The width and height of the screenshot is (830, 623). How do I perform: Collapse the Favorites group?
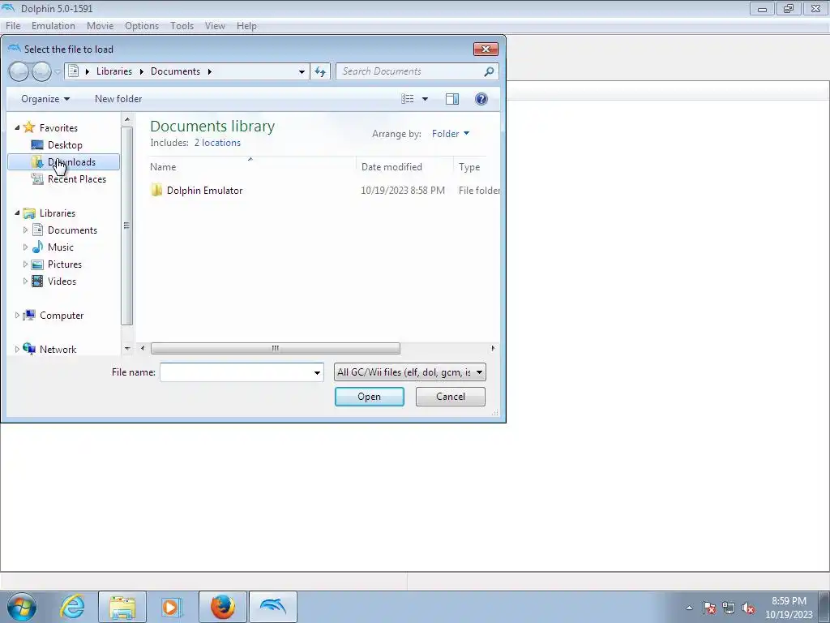click(x=17, y=127)
